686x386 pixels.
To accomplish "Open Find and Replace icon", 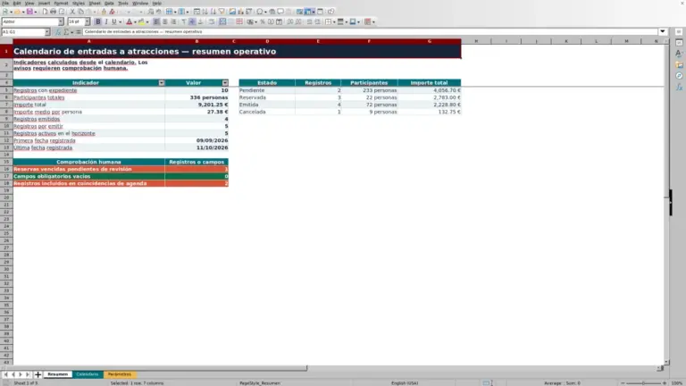I will click(x=150, y=12).
